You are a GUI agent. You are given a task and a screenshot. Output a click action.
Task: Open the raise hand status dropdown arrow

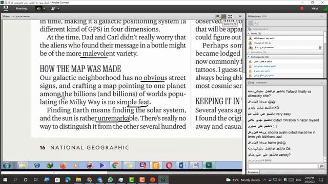click(x=58, y=9)
